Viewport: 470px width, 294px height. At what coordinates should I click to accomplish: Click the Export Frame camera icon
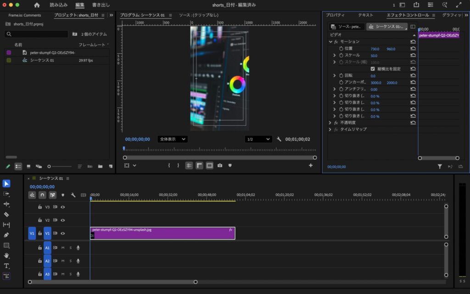pos(220,165)
